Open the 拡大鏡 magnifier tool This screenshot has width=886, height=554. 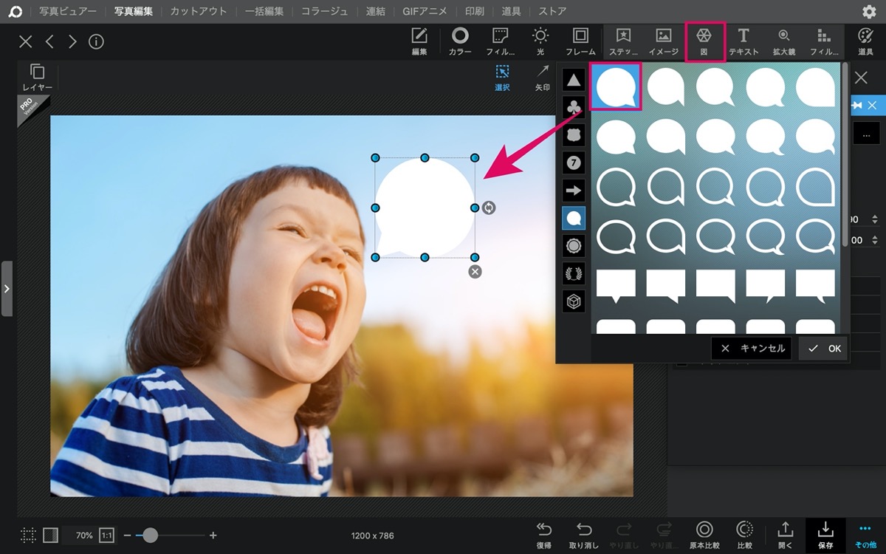coord(784,41)
